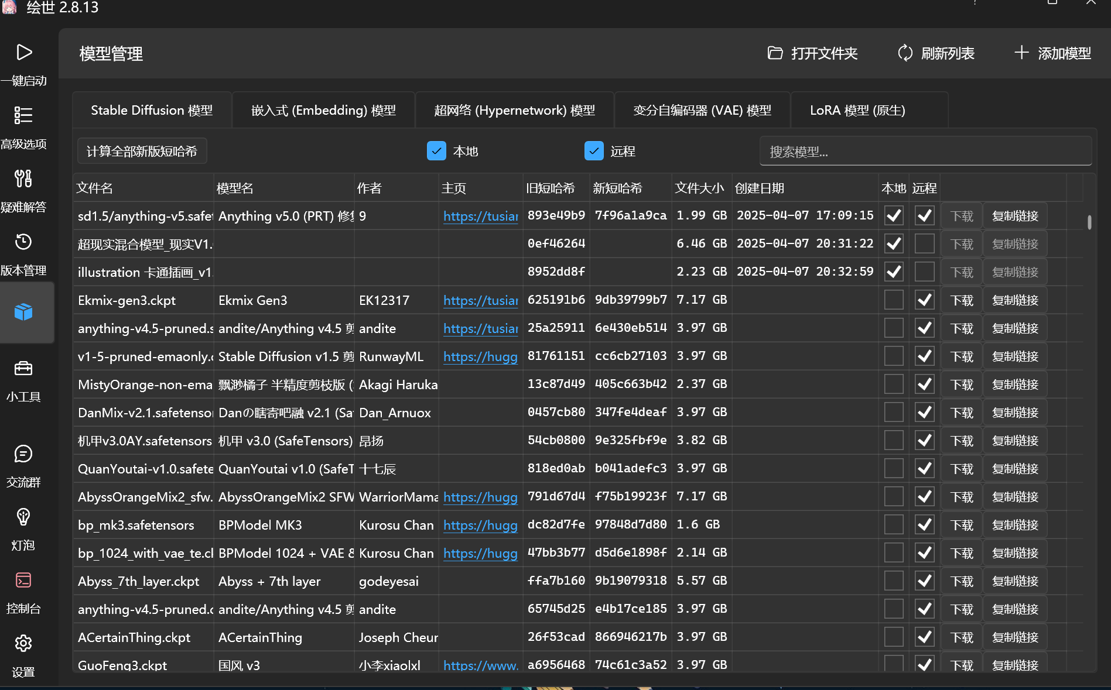Sort by 创建日期 column header
The width and height of the screenshot is (1111, 690).
(x=805, y=188)
